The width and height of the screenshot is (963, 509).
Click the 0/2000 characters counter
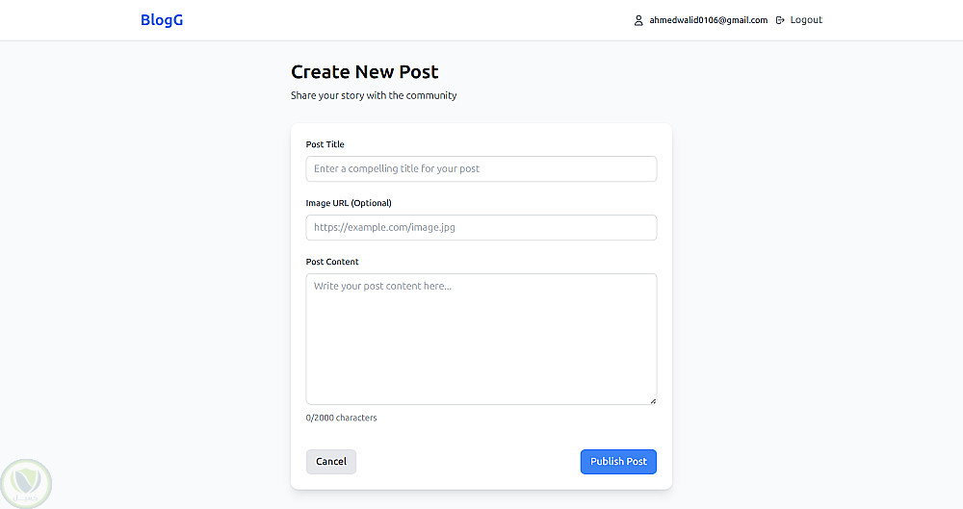[x=342, y=418]
